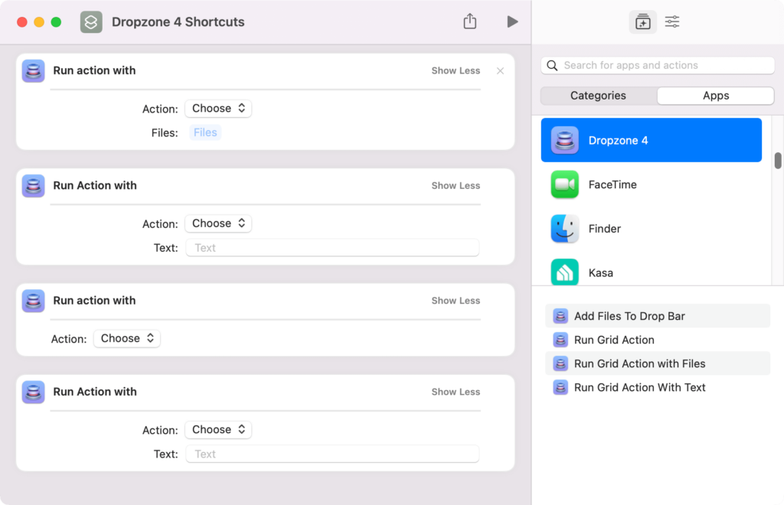Click Show Less on the bottom Run Action
Image resolution: width=784 pixels, height=505 pixels.
pos(455,391)
